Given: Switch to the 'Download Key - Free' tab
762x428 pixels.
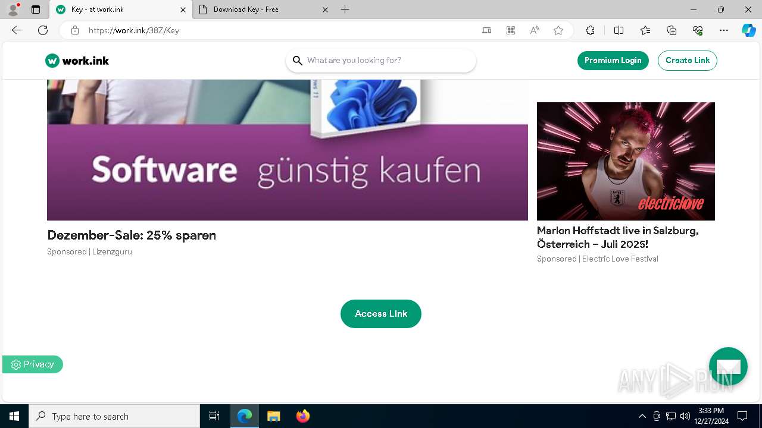Looking at the screenshot, I should click(264, 10).
